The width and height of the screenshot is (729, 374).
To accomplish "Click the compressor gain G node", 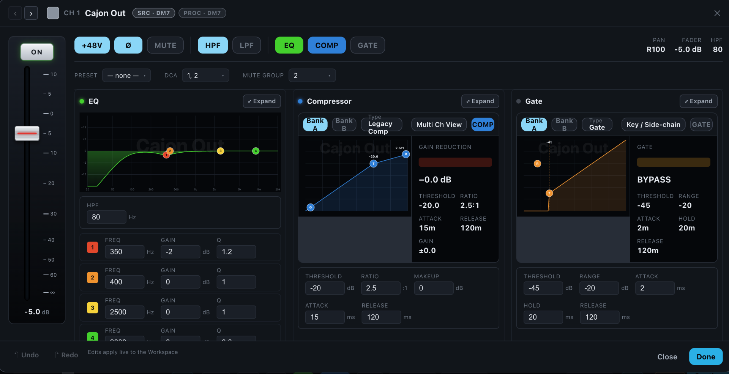I will point(311,207).
